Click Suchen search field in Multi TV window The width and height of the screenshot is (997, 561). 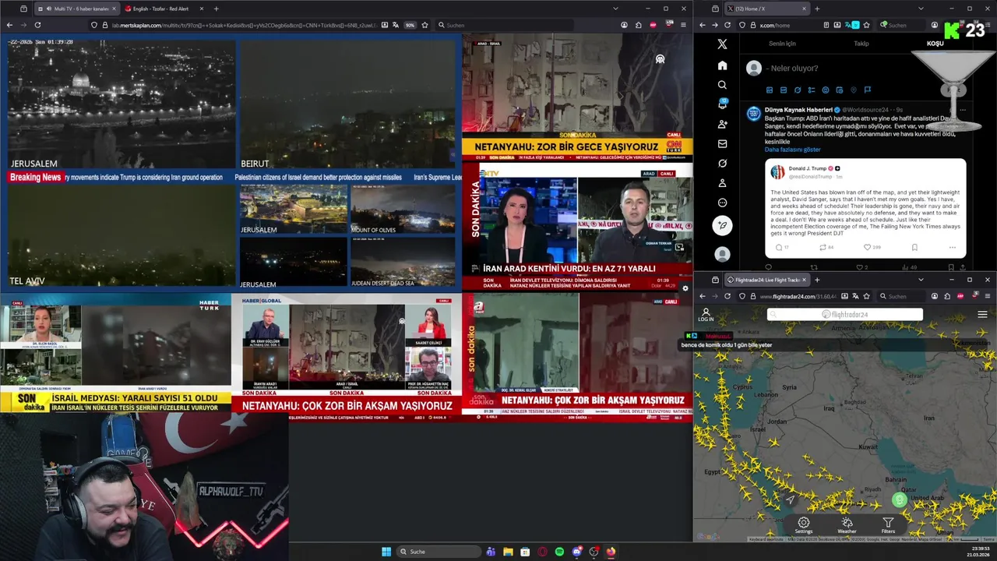click(x=505, y=25)
